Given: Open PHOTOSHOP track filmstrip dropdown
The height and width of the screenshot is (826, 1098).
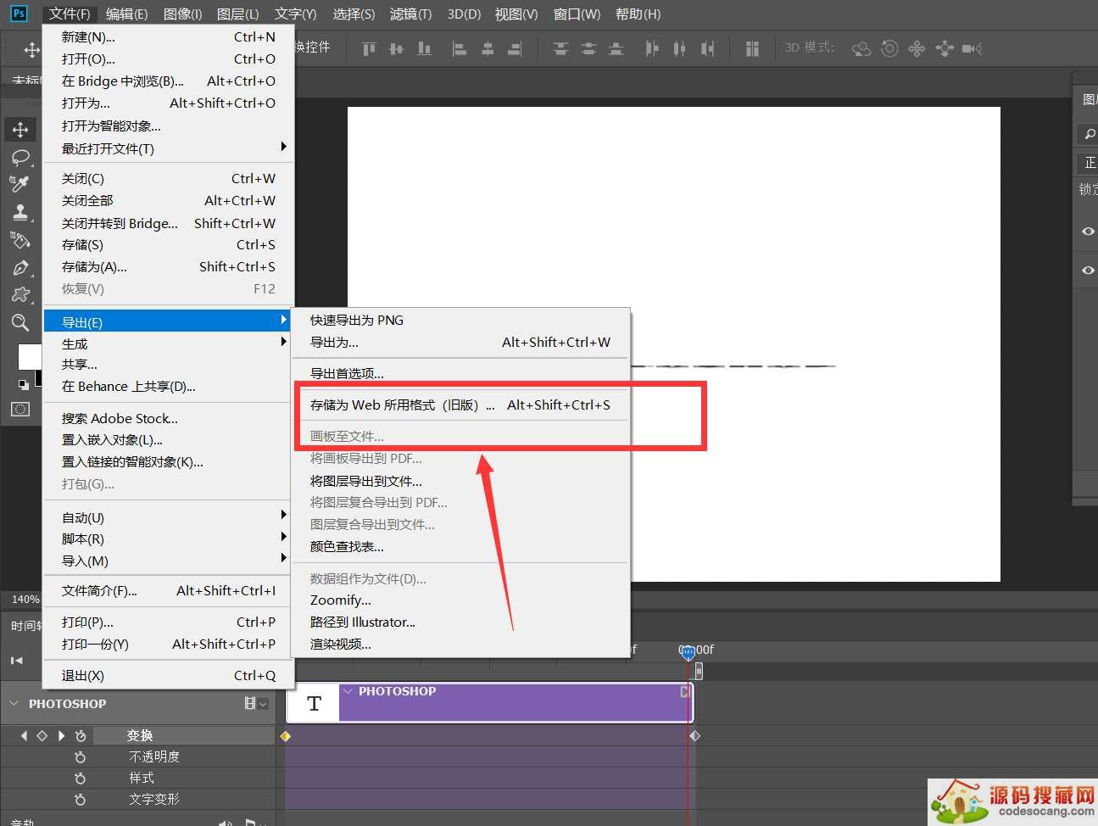Looking at the screenshot, I should coord(255,704).
